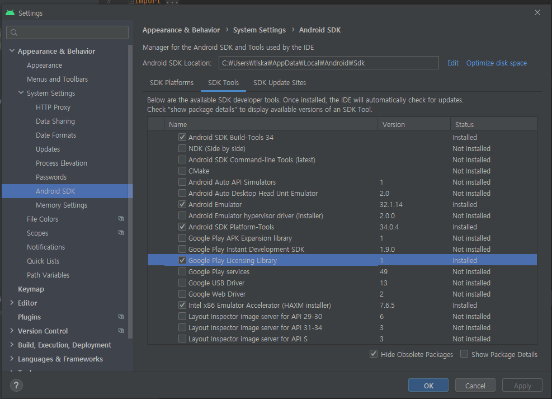Click inside the settings search field
552x399 pixels.
click(x=67, y=32)
